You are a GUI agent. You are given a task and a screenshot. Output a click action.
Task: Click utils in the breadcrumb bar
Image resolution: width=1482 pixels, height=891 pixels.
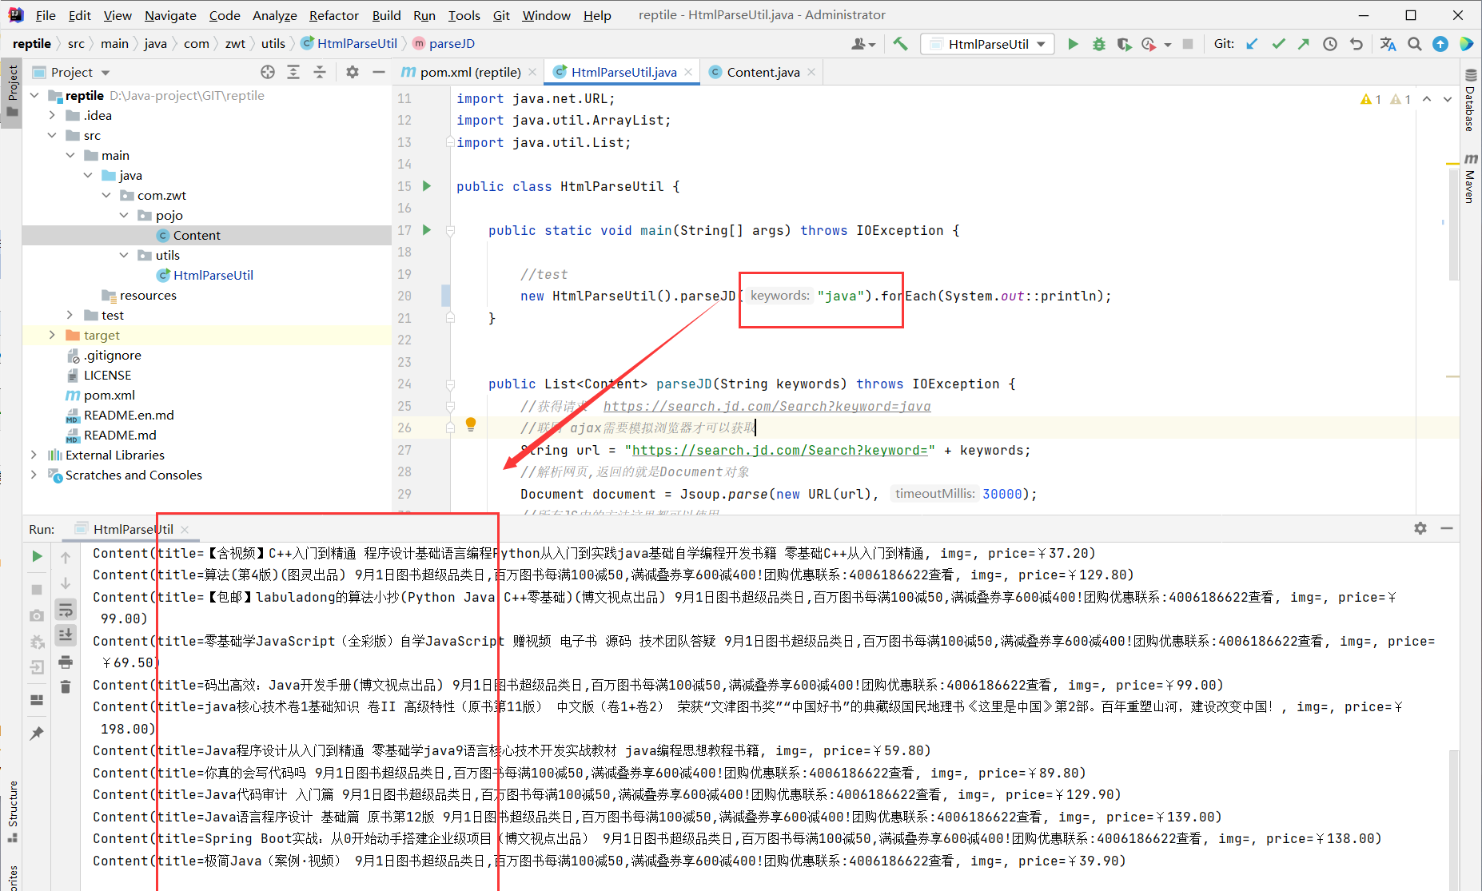[x=273, y=44]
